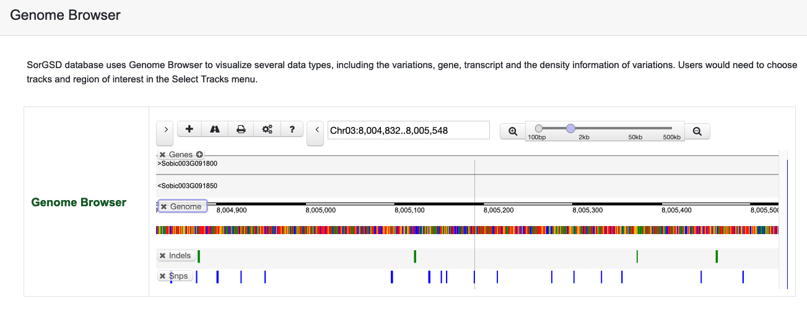Viewport: 807px width, 314px height.
Task: Click the first green Indels marker
Action: pos(199,256)
